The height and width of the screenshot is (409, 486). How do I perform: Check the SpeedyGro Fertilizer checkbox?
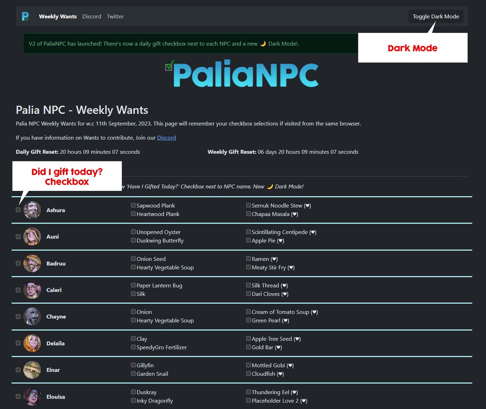pyautogui.click(x=133, y=347)
